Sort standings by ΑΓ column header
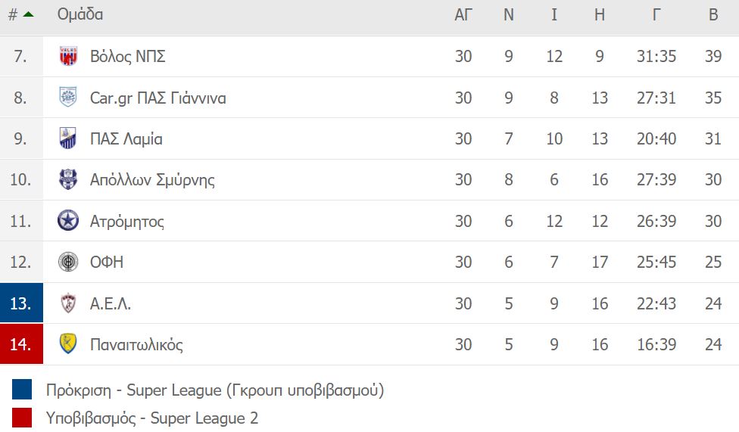This screenshot has height=432, width=739. (x=463, y=14)
